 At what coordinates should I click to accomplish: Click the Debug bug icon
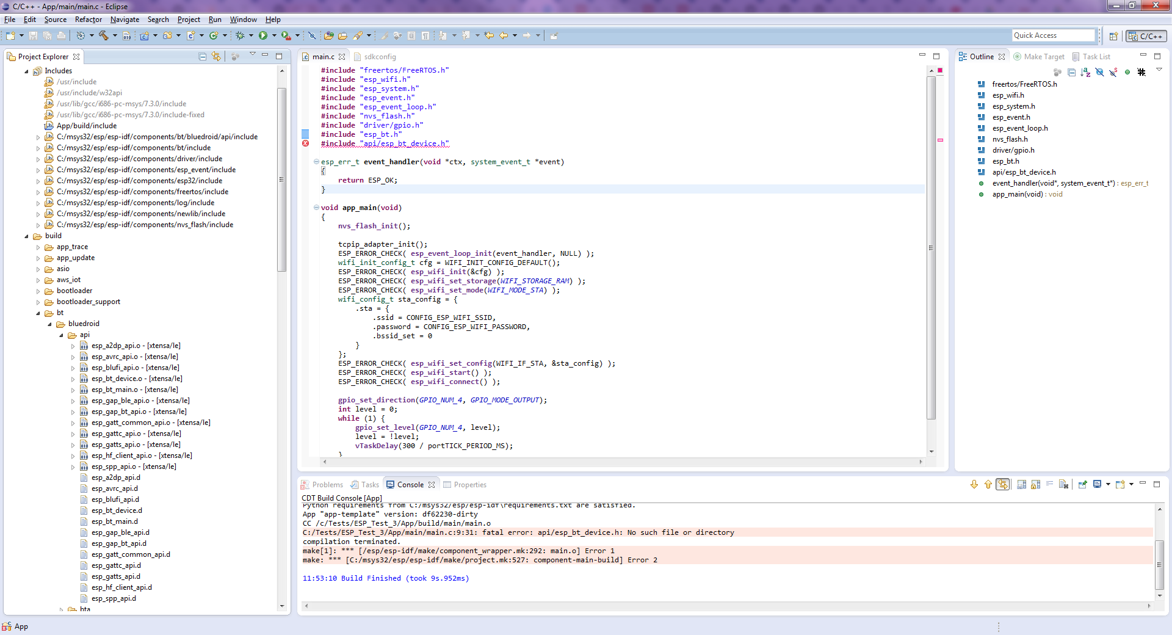pyautogui.click(x=240, y=35)
